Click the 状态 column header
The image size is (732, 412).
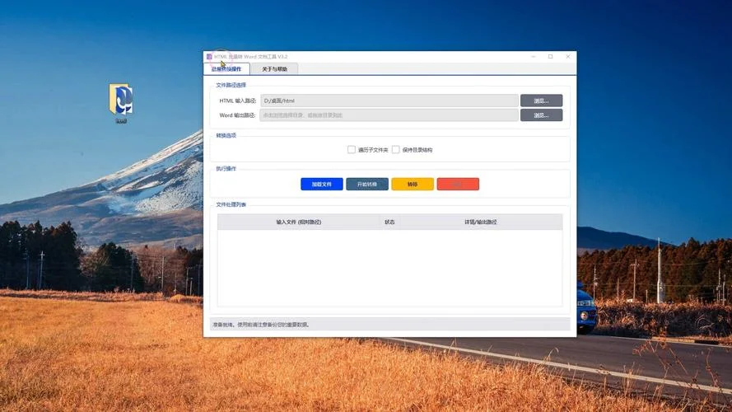389,222
